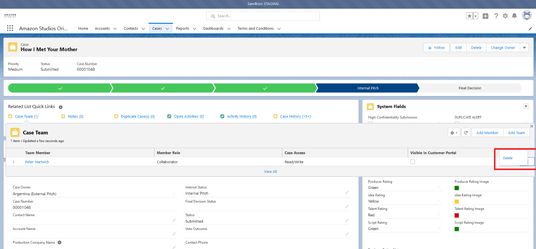
Task: Go to the Home tab
Action: point(83,28)
